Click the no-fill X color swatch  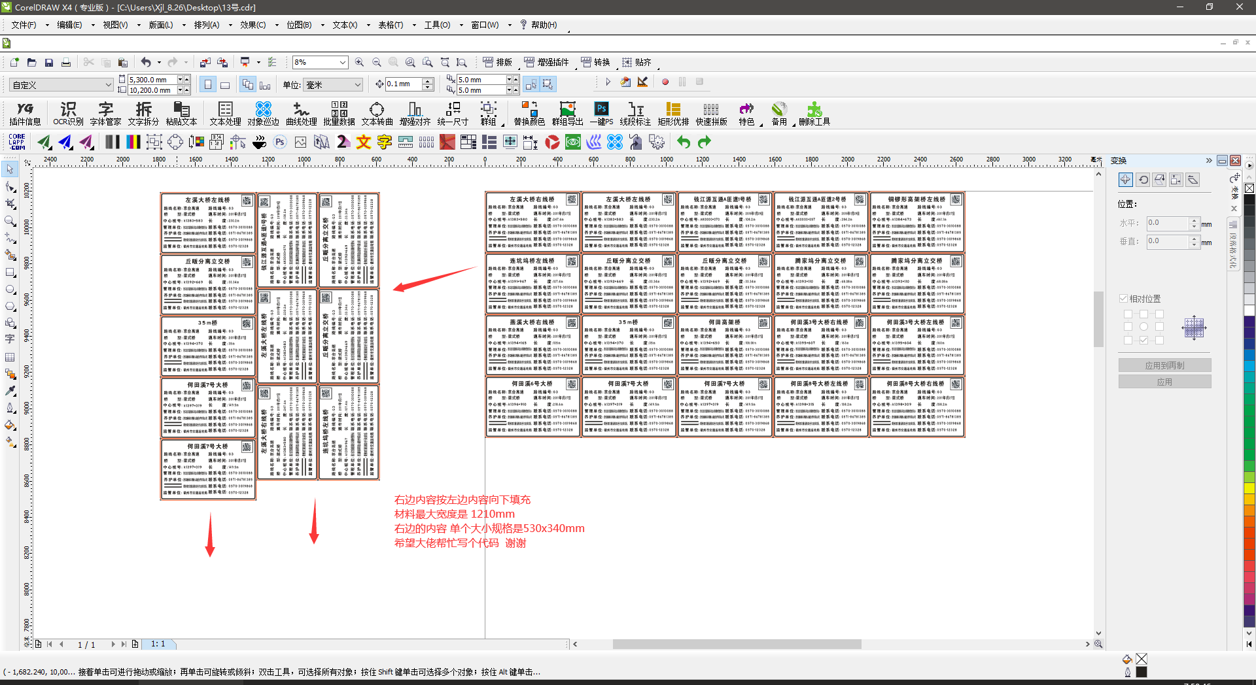[1249, 188]
